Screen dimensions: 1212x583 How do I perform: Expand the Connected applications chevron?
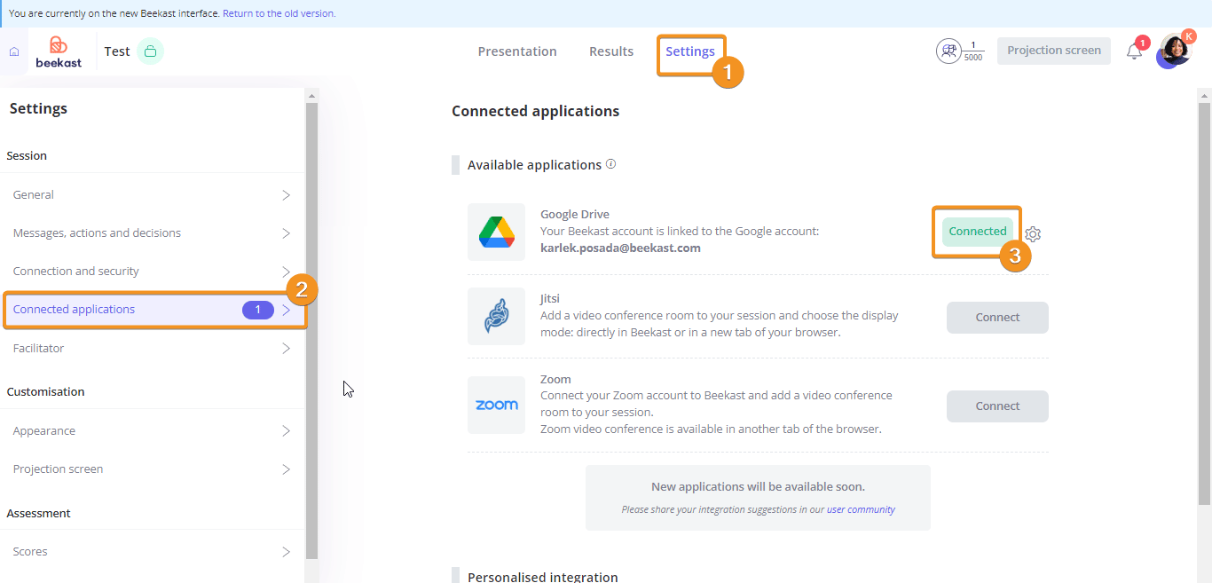[x=286, y=310]
